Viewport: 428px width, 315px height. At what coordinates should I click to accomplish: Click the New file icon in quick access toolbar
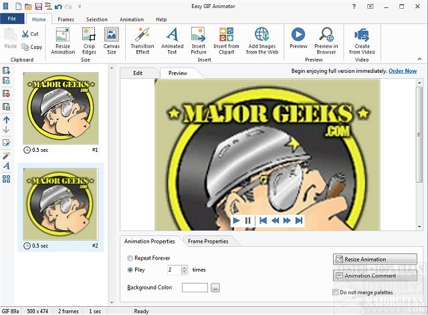click(18, 6)
